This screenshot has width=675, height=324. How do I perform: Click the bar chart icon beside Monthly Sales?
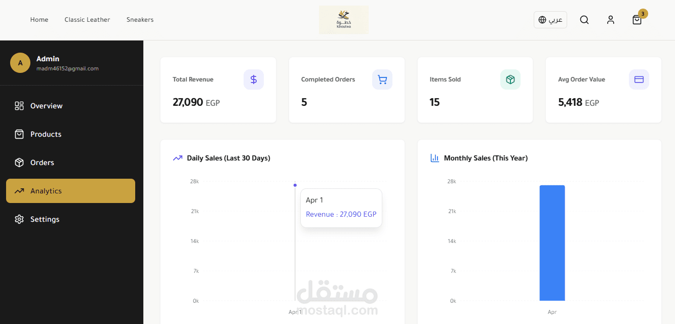(x=434, y=158)
